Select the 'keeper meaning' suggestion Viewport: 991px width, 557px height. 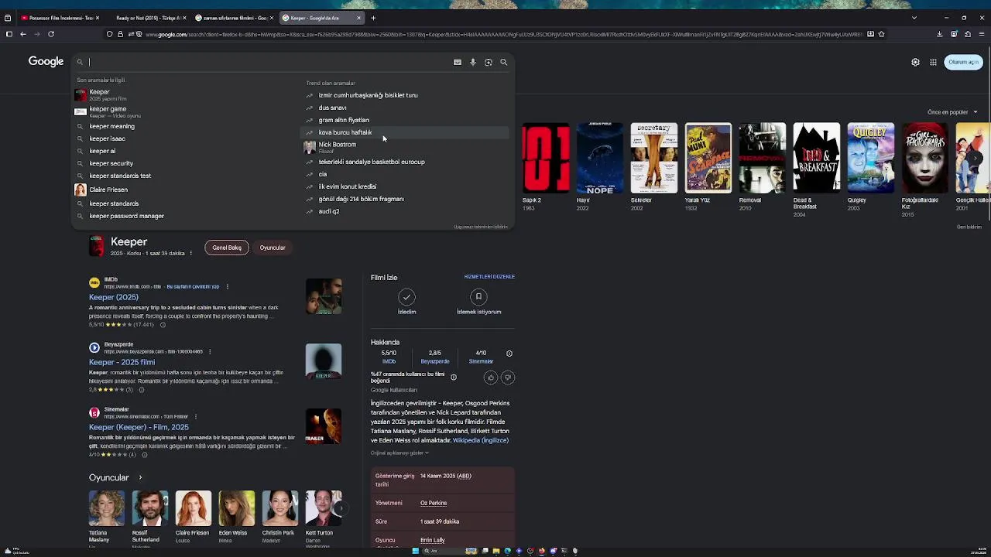[112, 126]
